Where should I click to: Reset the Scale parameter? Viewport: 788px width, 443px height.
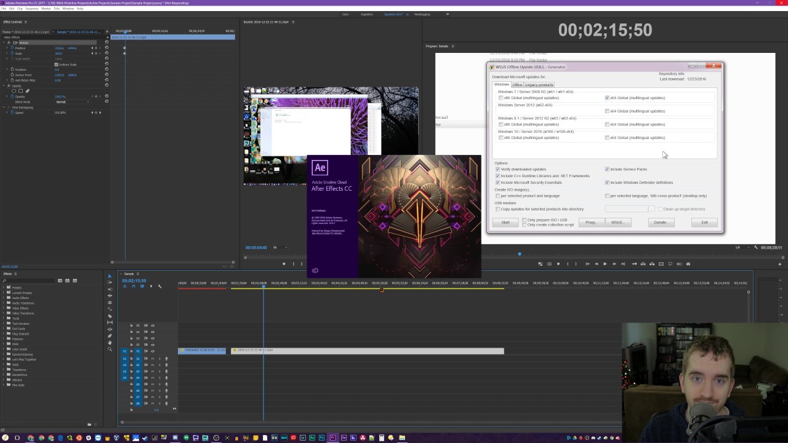[107, 54]
